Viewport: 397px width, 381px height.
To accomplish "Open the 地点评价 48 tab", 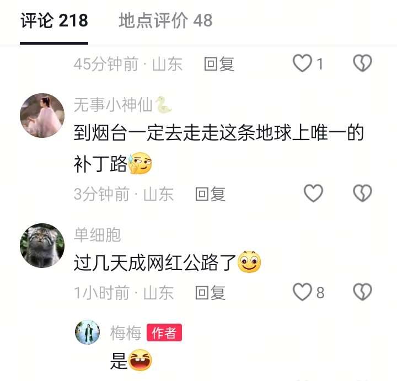I will click(x=165, y=20).
